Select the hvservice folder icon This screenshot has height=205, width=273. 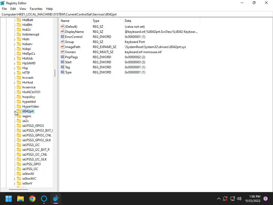(x=19, y=87)
